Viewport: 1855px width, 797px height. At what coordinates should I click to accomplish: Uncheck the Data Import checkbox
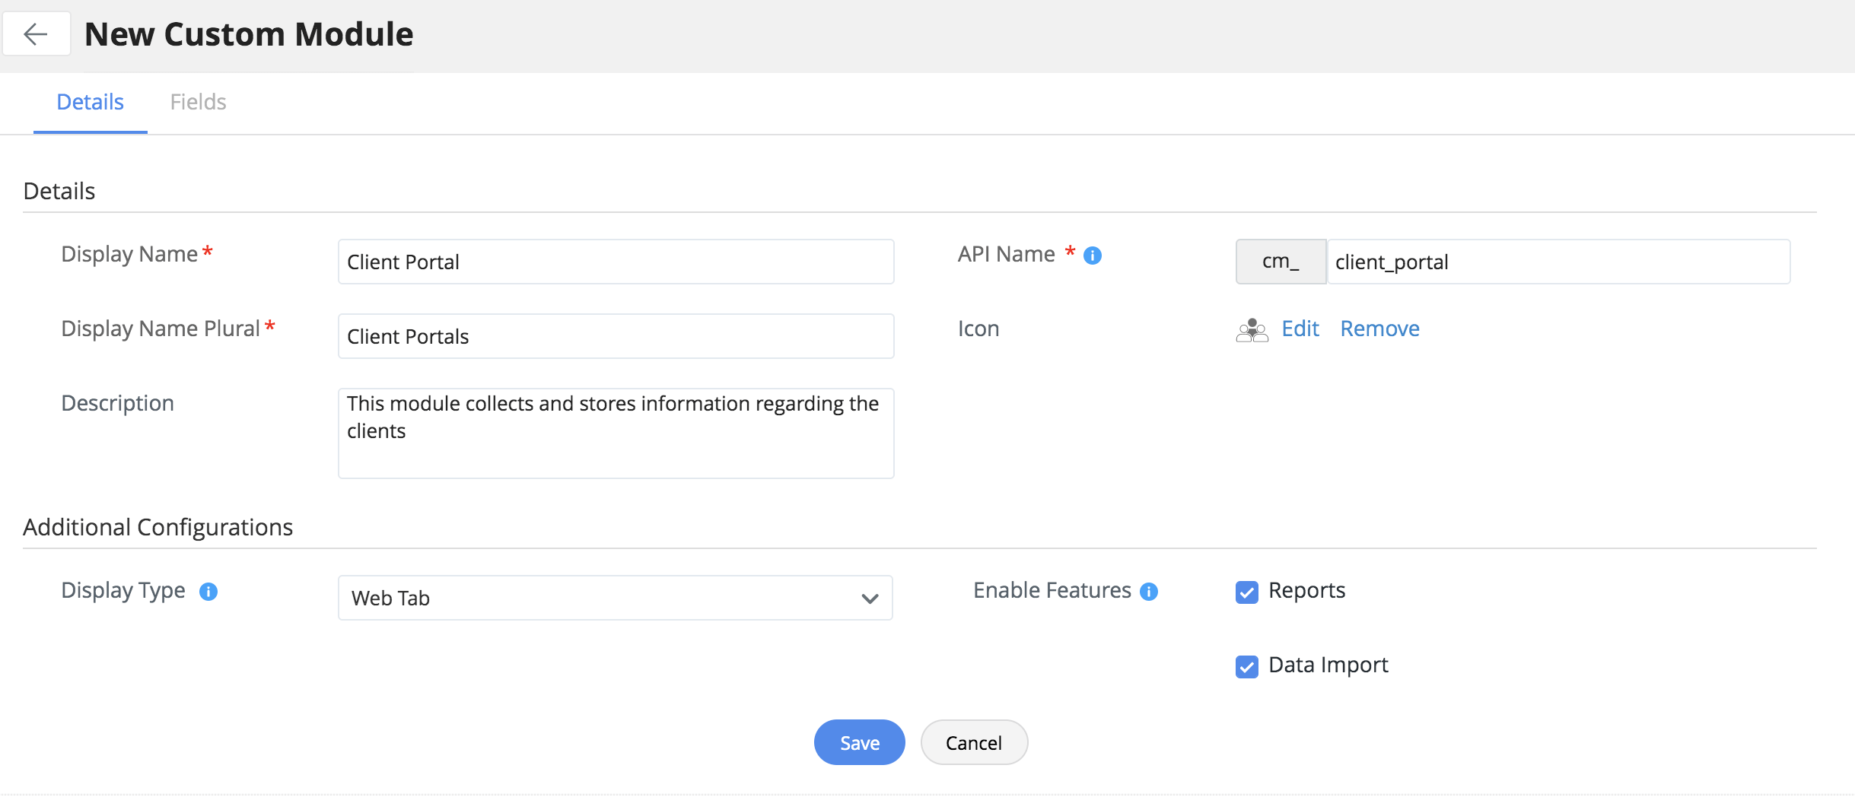click(1246, 666)
